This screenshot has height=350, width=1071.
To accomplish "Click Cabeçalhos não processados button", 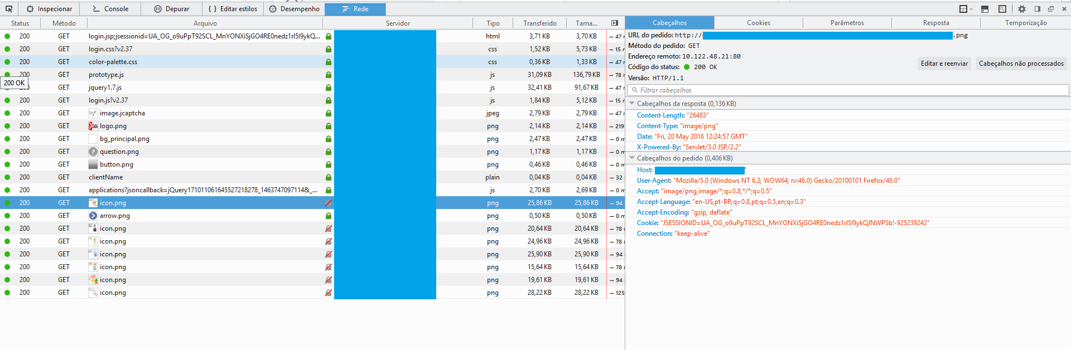I will [x=1021, y=64].
